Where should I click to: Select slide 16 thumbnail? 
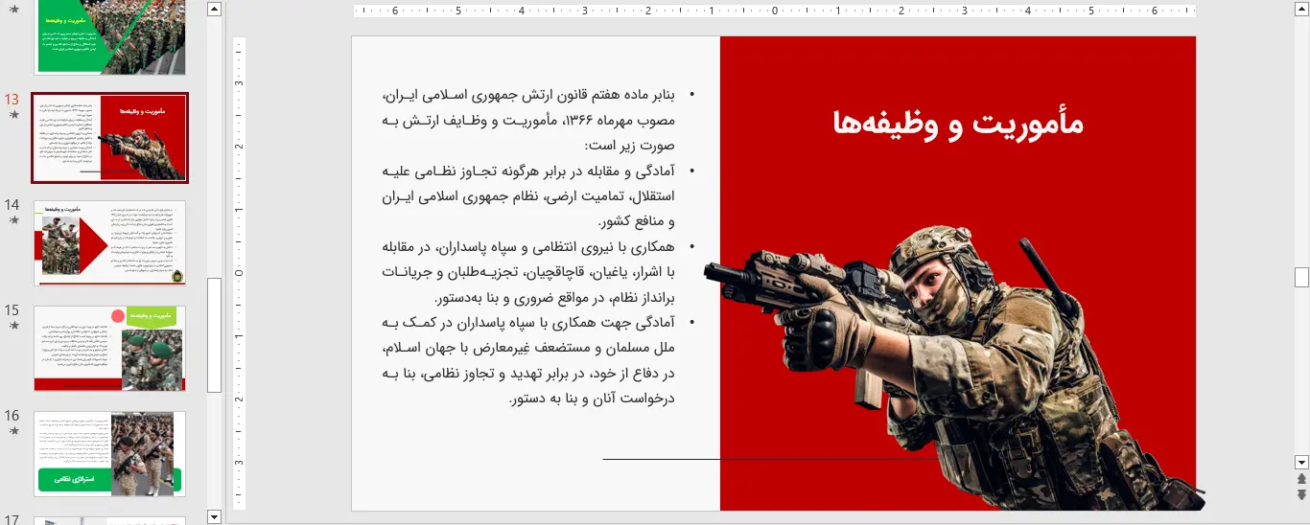(x=110, y=453)
